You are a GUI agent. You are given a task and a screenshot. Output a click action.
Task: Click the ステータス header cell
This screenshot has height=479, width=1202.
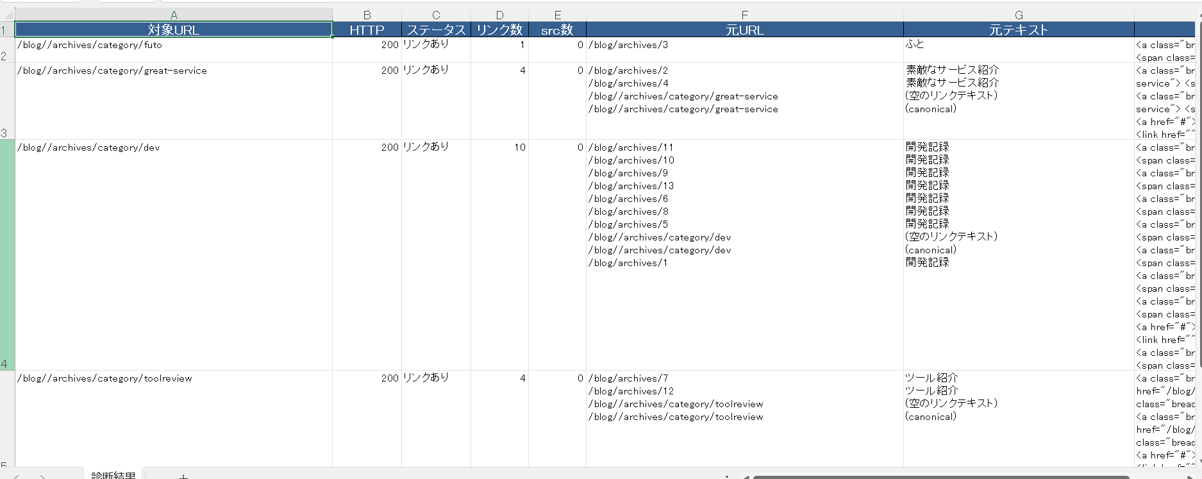coord(436,29)
